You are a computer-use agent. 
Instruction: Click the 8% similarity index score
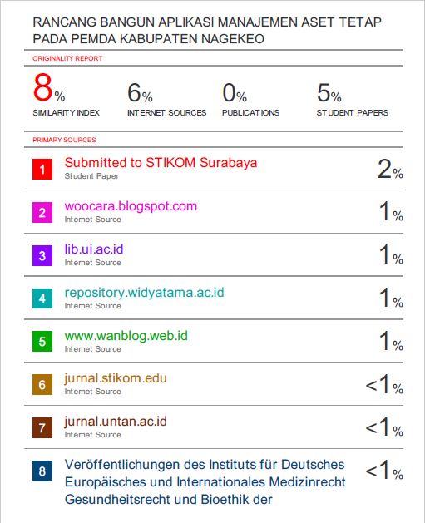coord(49,88)
